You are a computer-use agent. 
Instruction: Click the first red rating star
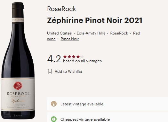tap(65, 57)
